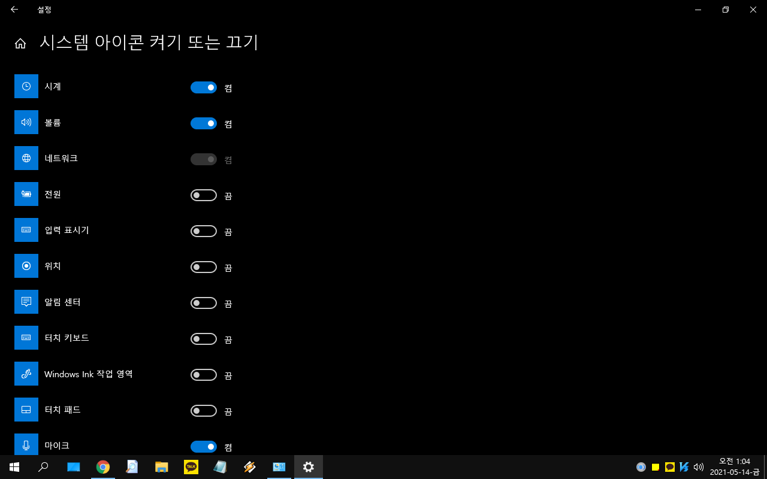Click the 터치 패드 label text
767x479 pixels.
[x=62, y=410]
